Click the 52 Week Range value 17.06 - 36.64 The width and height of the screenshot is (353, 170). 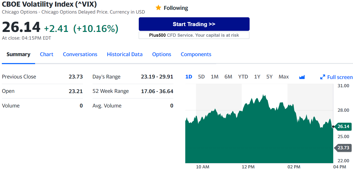pos(157,91)
